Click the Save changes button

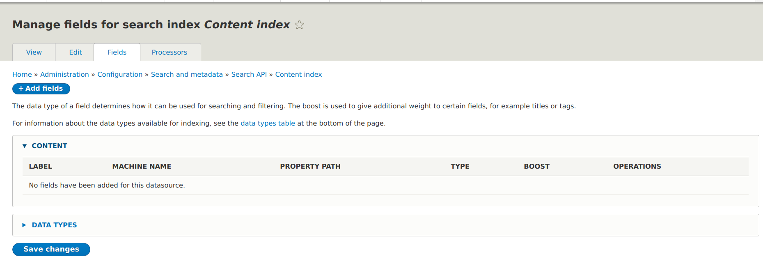(51, 250)
